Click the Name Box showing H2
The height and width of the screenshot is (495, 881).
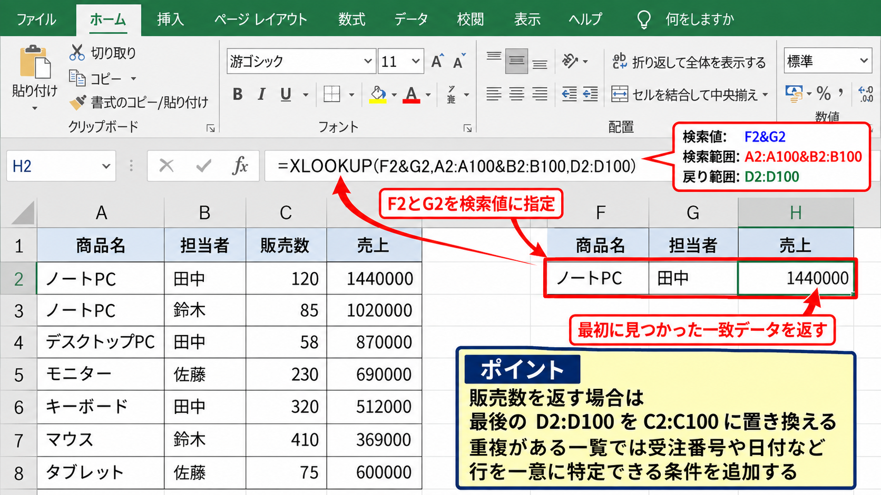[61, 166]
